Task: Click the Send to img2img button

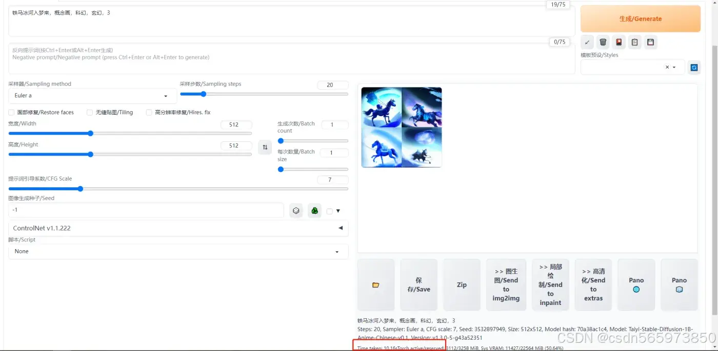Action: (x=506, y=285)
